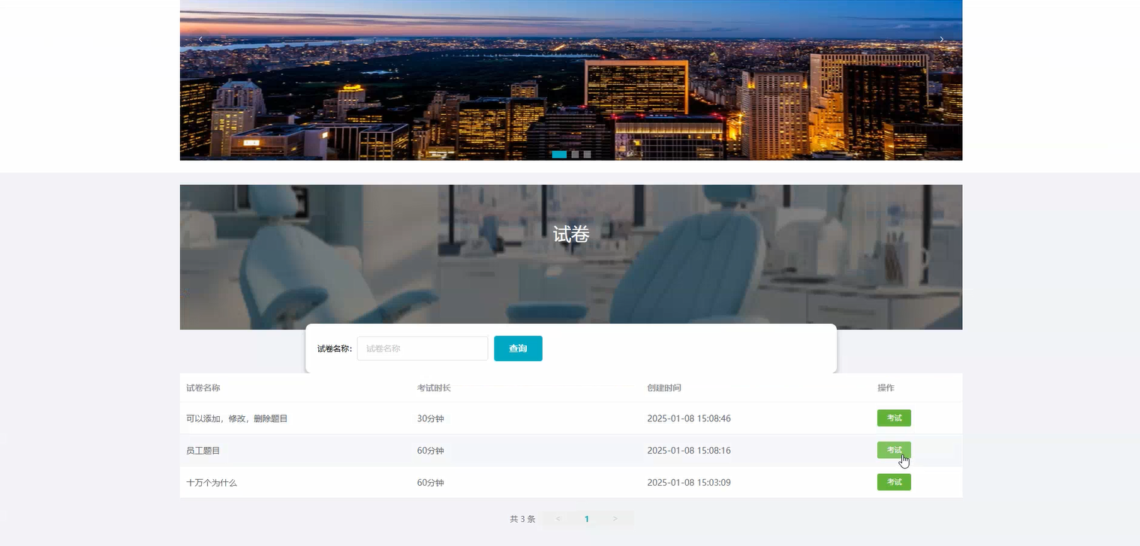The height and width of the screenshot is (546, 1140).
Task: Click the carousel previous arrow
Action: coord(200,39)
